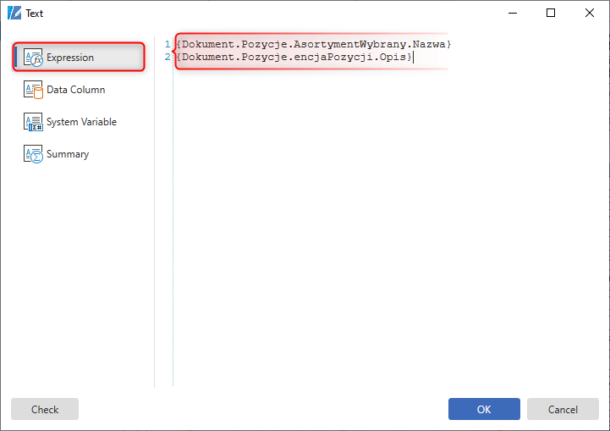Minimize the Text dialog window
610x431 pixels.
[513, 13]
